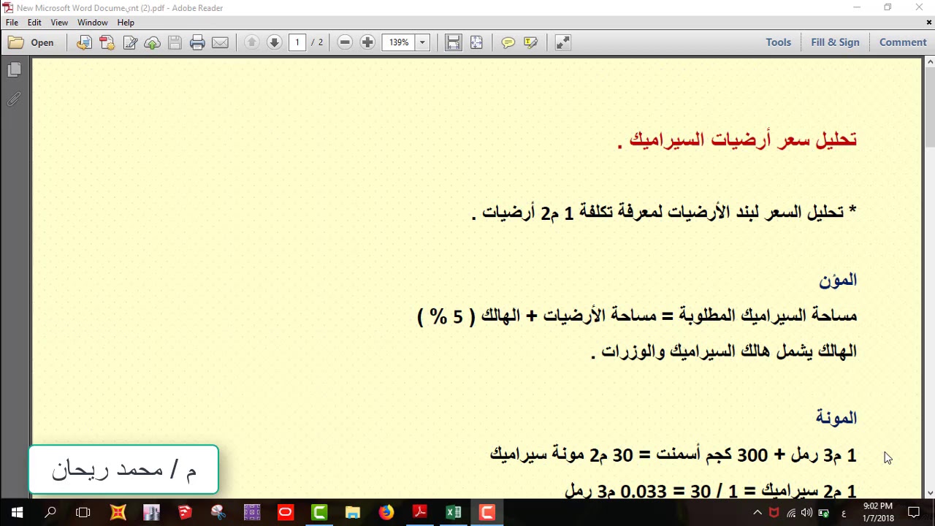Click the blue heading المؤن
935x526 pixels.
(838, 280)
